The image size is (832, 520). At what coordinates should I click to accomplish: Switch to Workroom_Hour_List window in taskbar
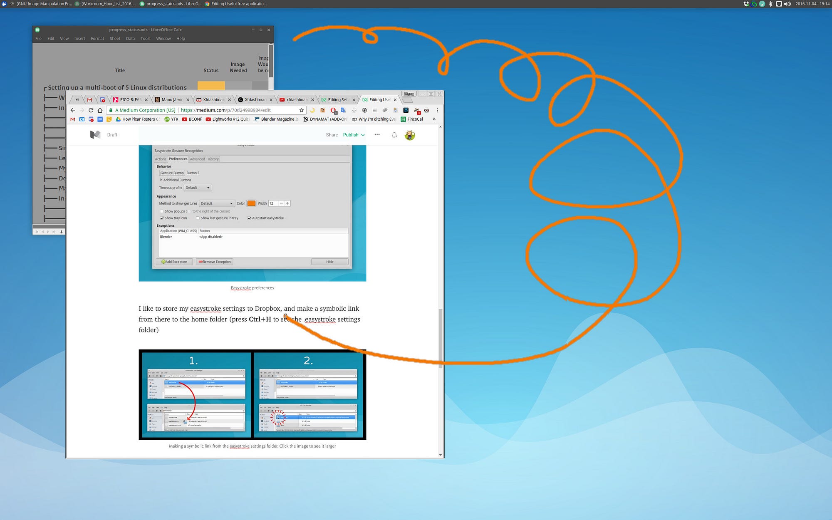(x=105, y=4)
